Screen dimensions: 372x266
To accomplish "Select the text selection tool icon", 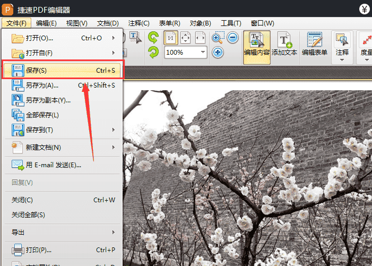I will (135, 38).
